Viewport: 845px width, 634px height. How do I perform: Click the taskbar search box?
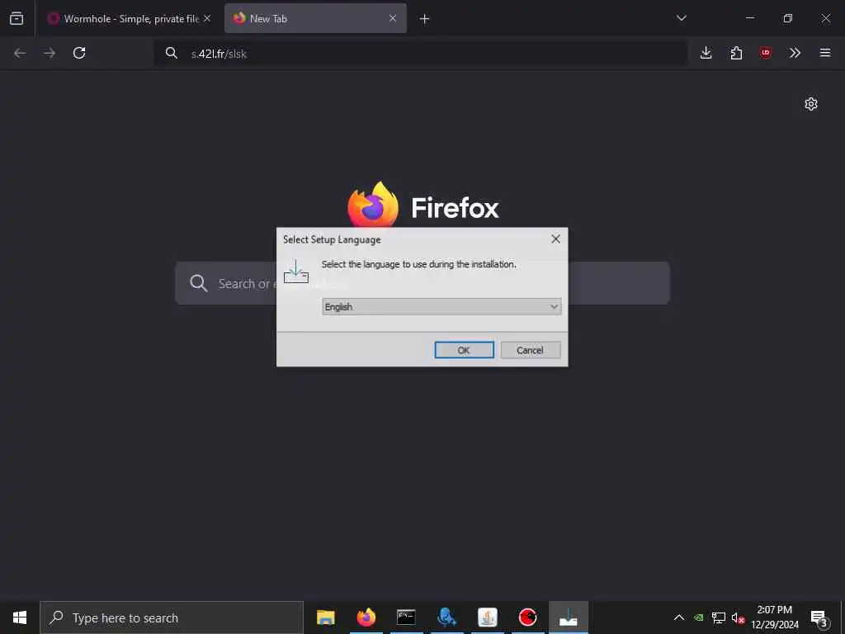172,617
